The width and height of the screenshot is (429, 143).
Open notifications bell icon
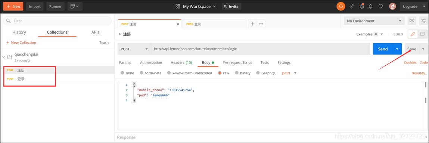[x=371, y=6]
